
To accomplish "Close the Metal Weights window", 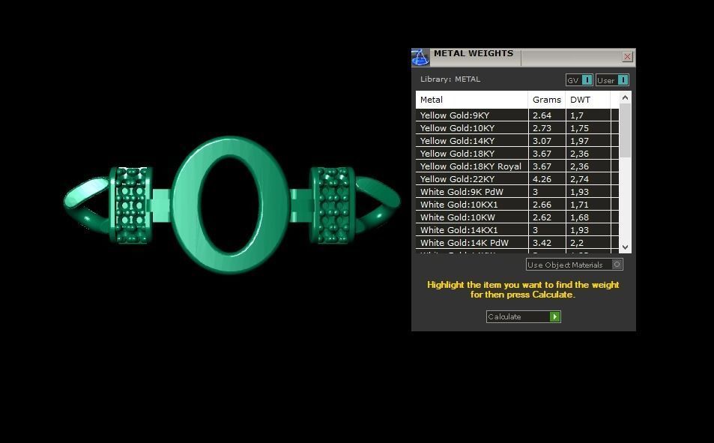I will (628, 56).
